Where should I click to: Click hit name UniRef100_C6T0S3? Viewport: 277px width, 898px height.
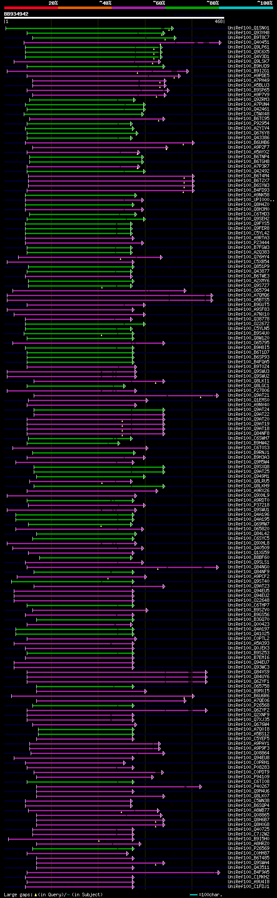248,447
